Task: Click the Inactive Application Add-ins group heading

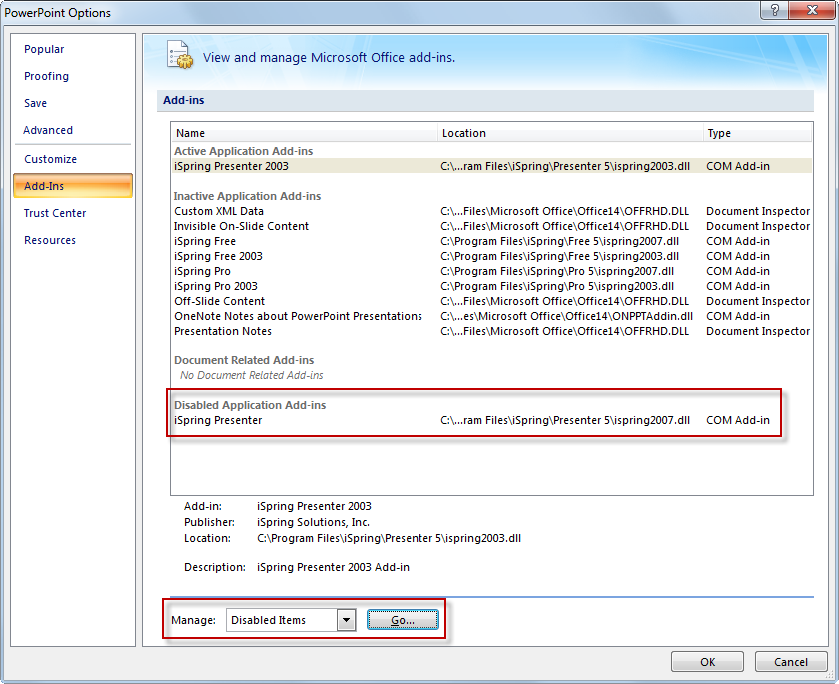Action: [247, 196]
